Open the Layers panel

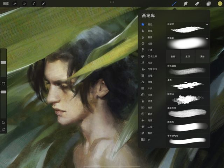coord(209,3)
